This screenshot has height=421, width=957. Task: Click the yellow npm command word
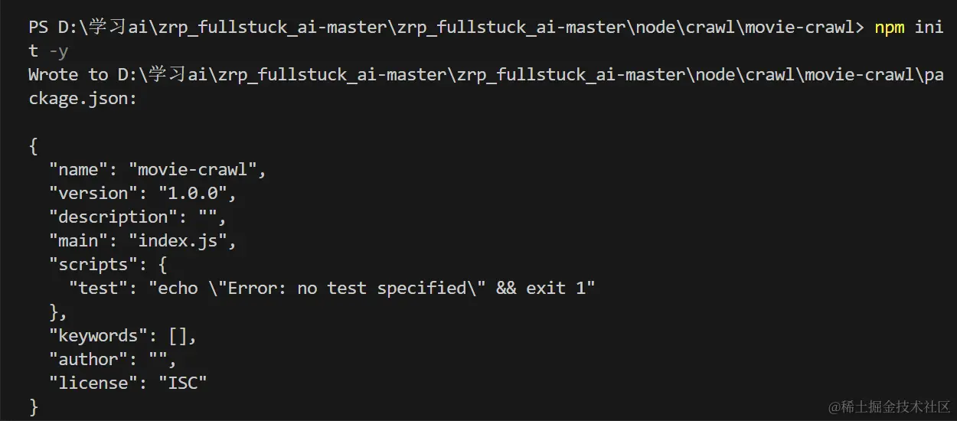tap(890, 28)
